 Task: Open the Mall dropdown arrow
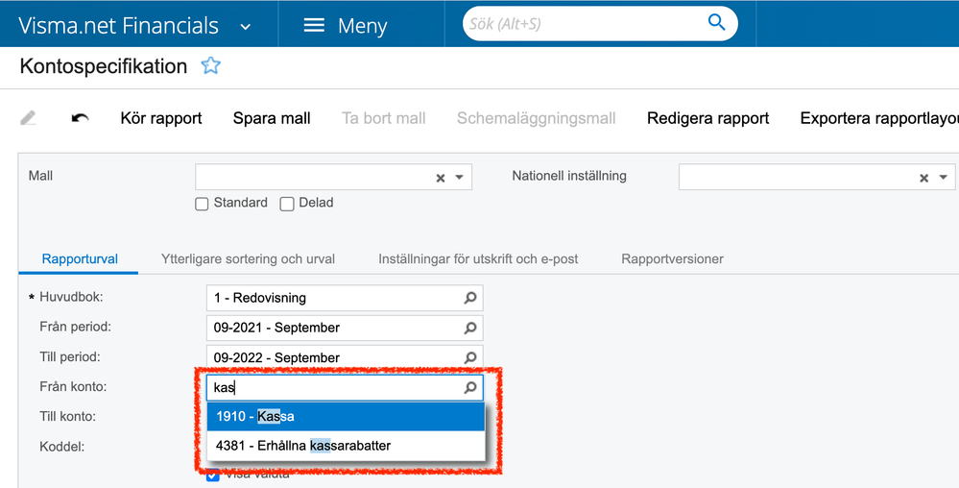coord(460,178)
